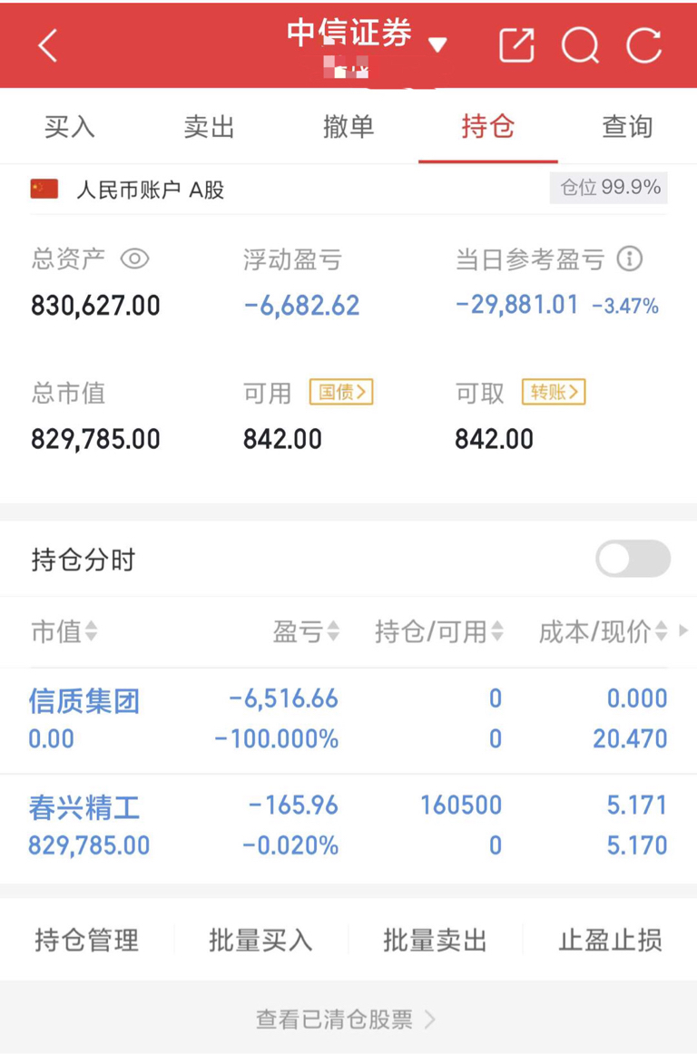Open the search magnifier icon
Image resolution: width=697 pixels, height=1054 pixels.
click(x=581, y=45)
